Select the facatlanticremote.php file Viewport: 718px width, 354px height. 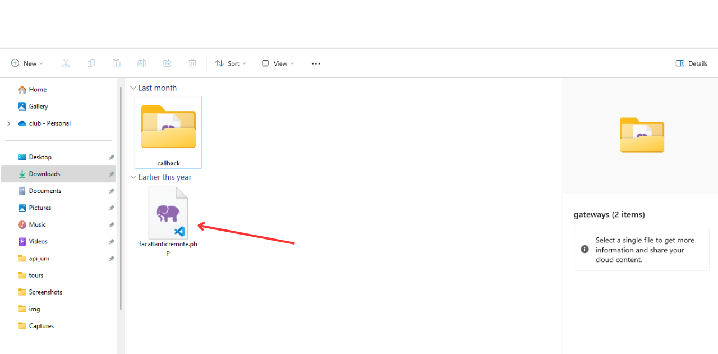(168, 221)
